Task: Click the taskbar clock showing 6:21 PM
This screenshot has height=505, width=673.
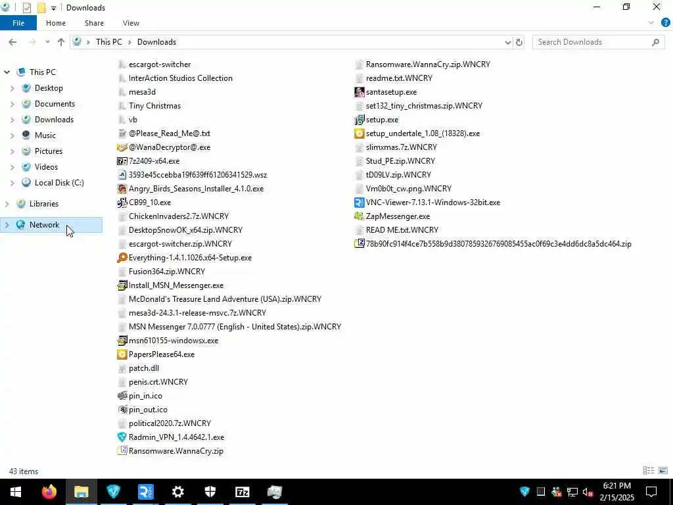Action: (x=616, y=492)
